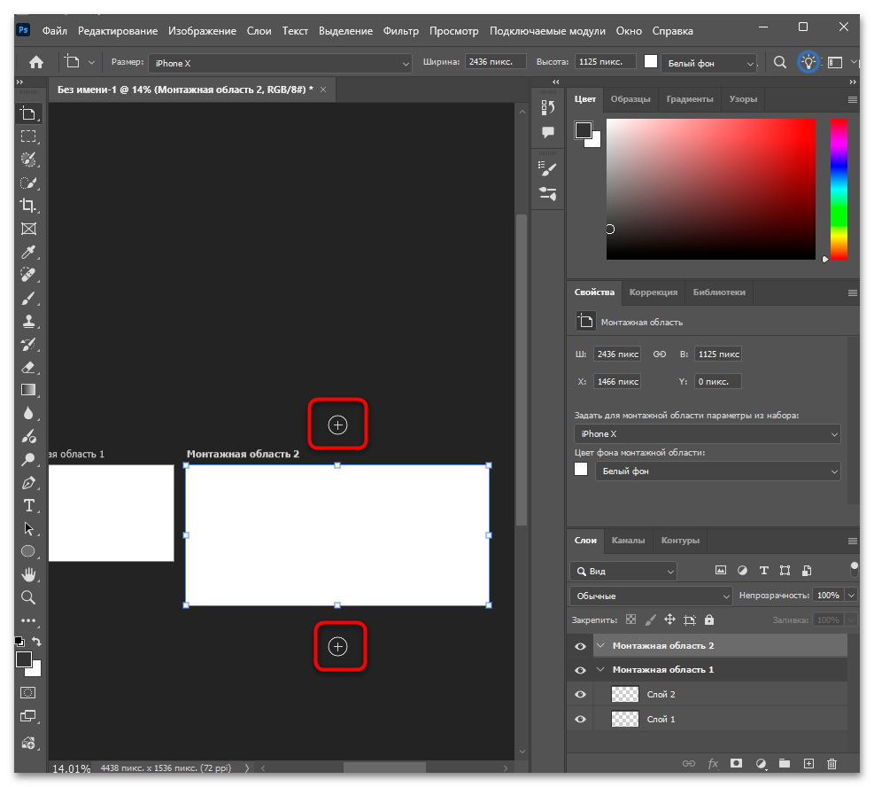Collapse the Монтажная область 1 group
Screen dimensions: 874x787
point(601,670)
